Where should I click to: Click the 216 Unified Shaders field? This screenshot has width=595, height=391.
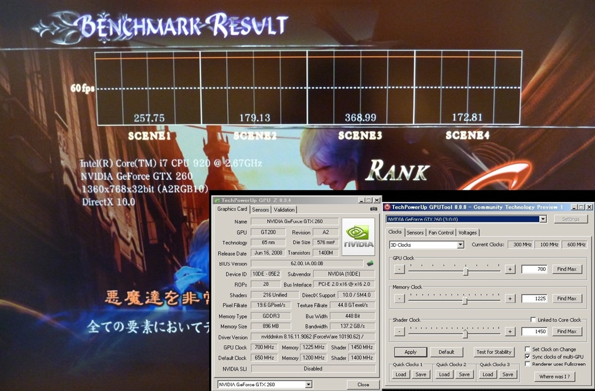point(275,295)
